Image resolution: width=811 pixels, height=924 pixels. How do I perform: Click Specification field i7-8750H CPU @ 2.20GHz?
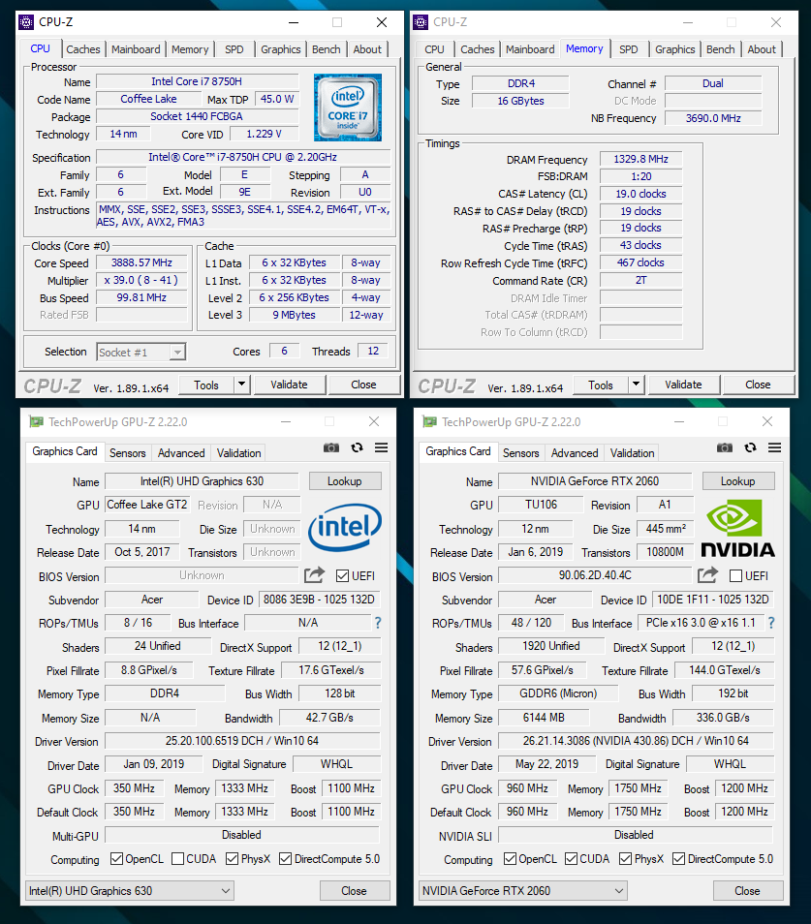coord(243,157)
